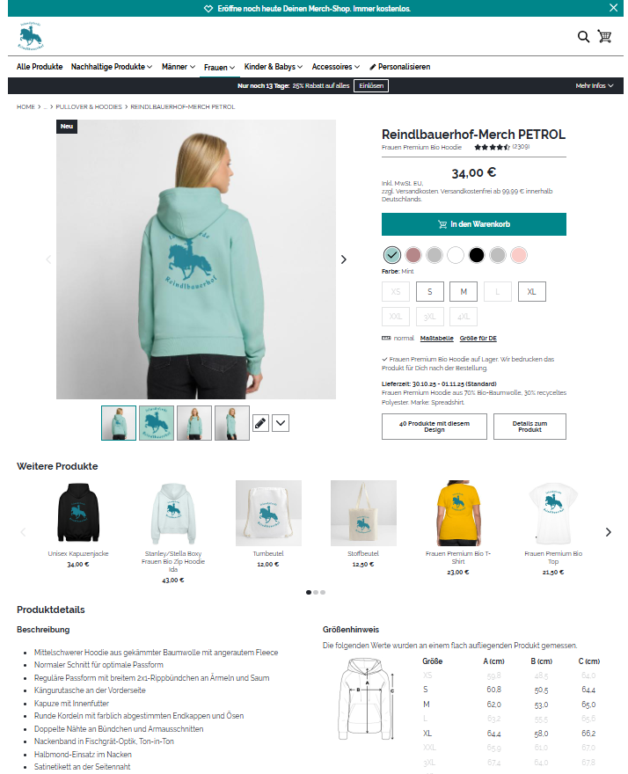
Task: Open the search magnifier icon
Action: tap(583, 37)
